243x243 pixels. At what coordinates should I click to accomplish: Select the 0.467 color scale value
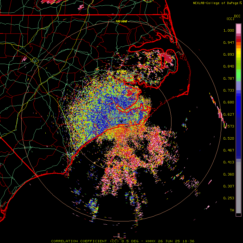[x=229, y=150]
